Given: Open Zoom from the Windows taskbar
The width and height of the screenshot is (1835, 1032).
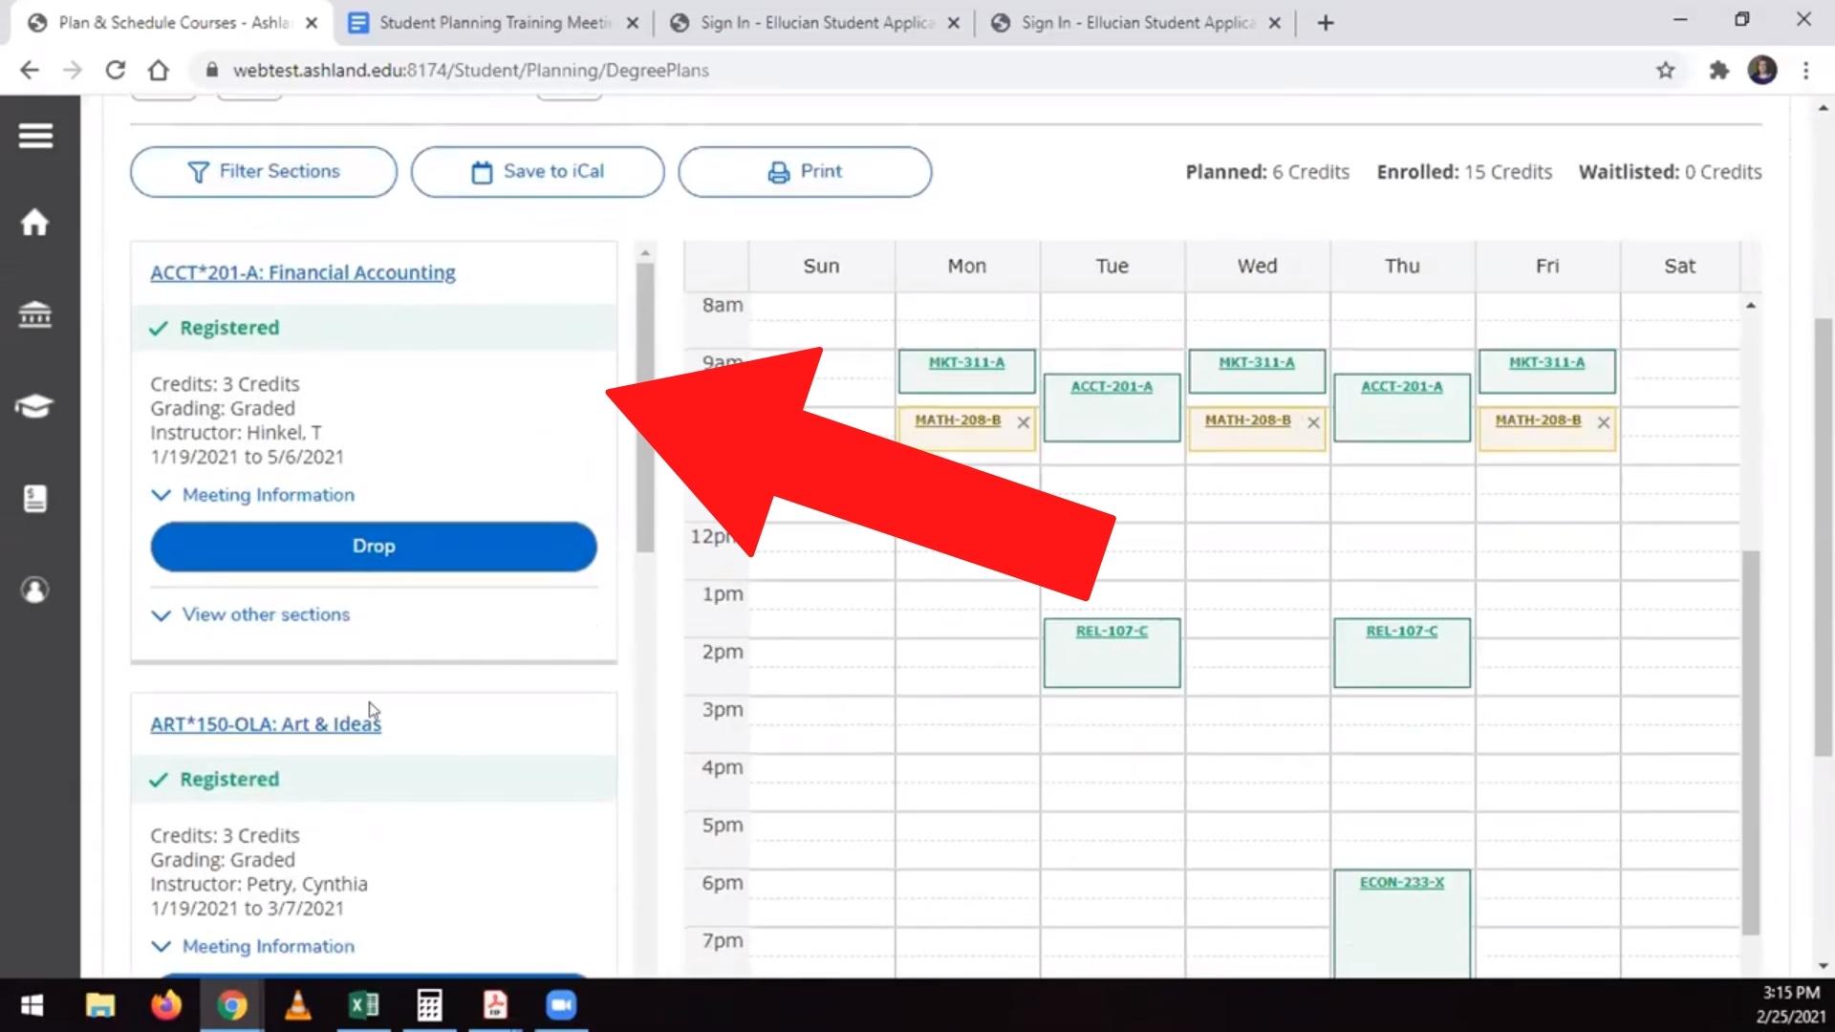Looking at the screenshot, I should (561, 1005).
